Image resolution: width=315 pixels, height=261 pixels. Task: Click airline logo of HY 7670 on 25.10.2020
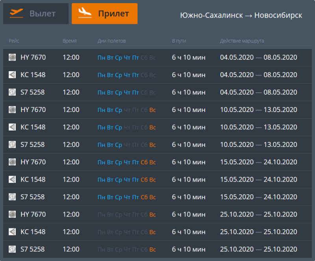point(12,214)
